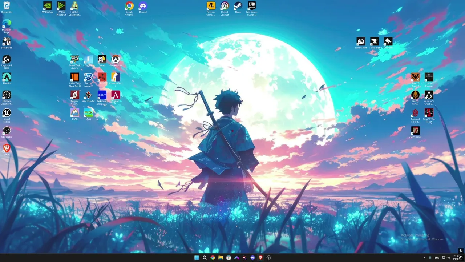Screen dimensions: 465x262
Task: Switch to Discord in the taskbar
Action: (x=252, y=258)
